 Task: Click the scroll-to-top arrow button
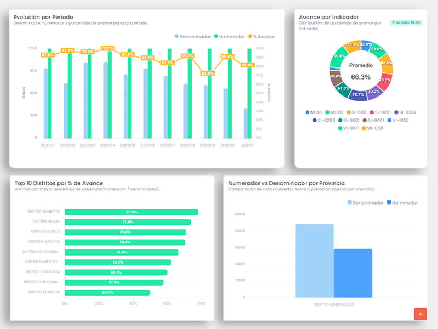(420, 314)
